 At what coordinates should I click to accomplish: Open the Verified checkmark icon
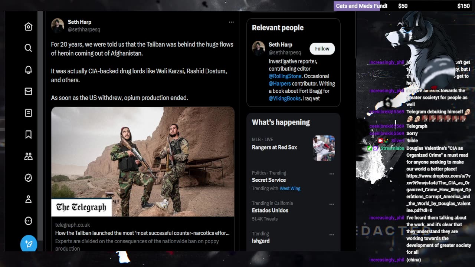(28, 178)
